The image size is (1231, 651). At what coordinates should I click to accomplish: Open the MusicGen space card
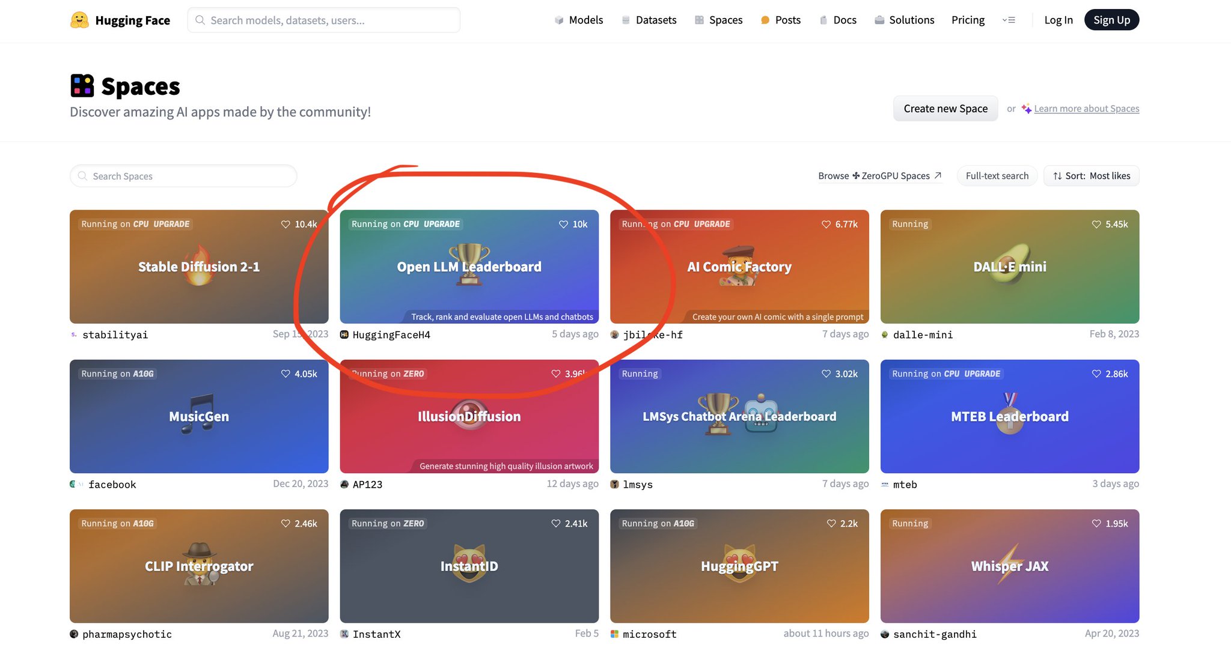(199, 416)
